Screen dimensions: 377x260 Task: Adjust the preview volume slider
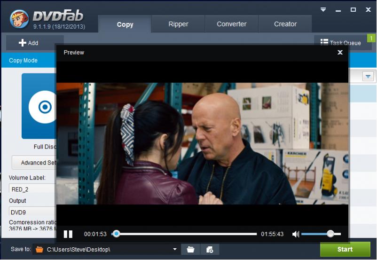point(321,234)
